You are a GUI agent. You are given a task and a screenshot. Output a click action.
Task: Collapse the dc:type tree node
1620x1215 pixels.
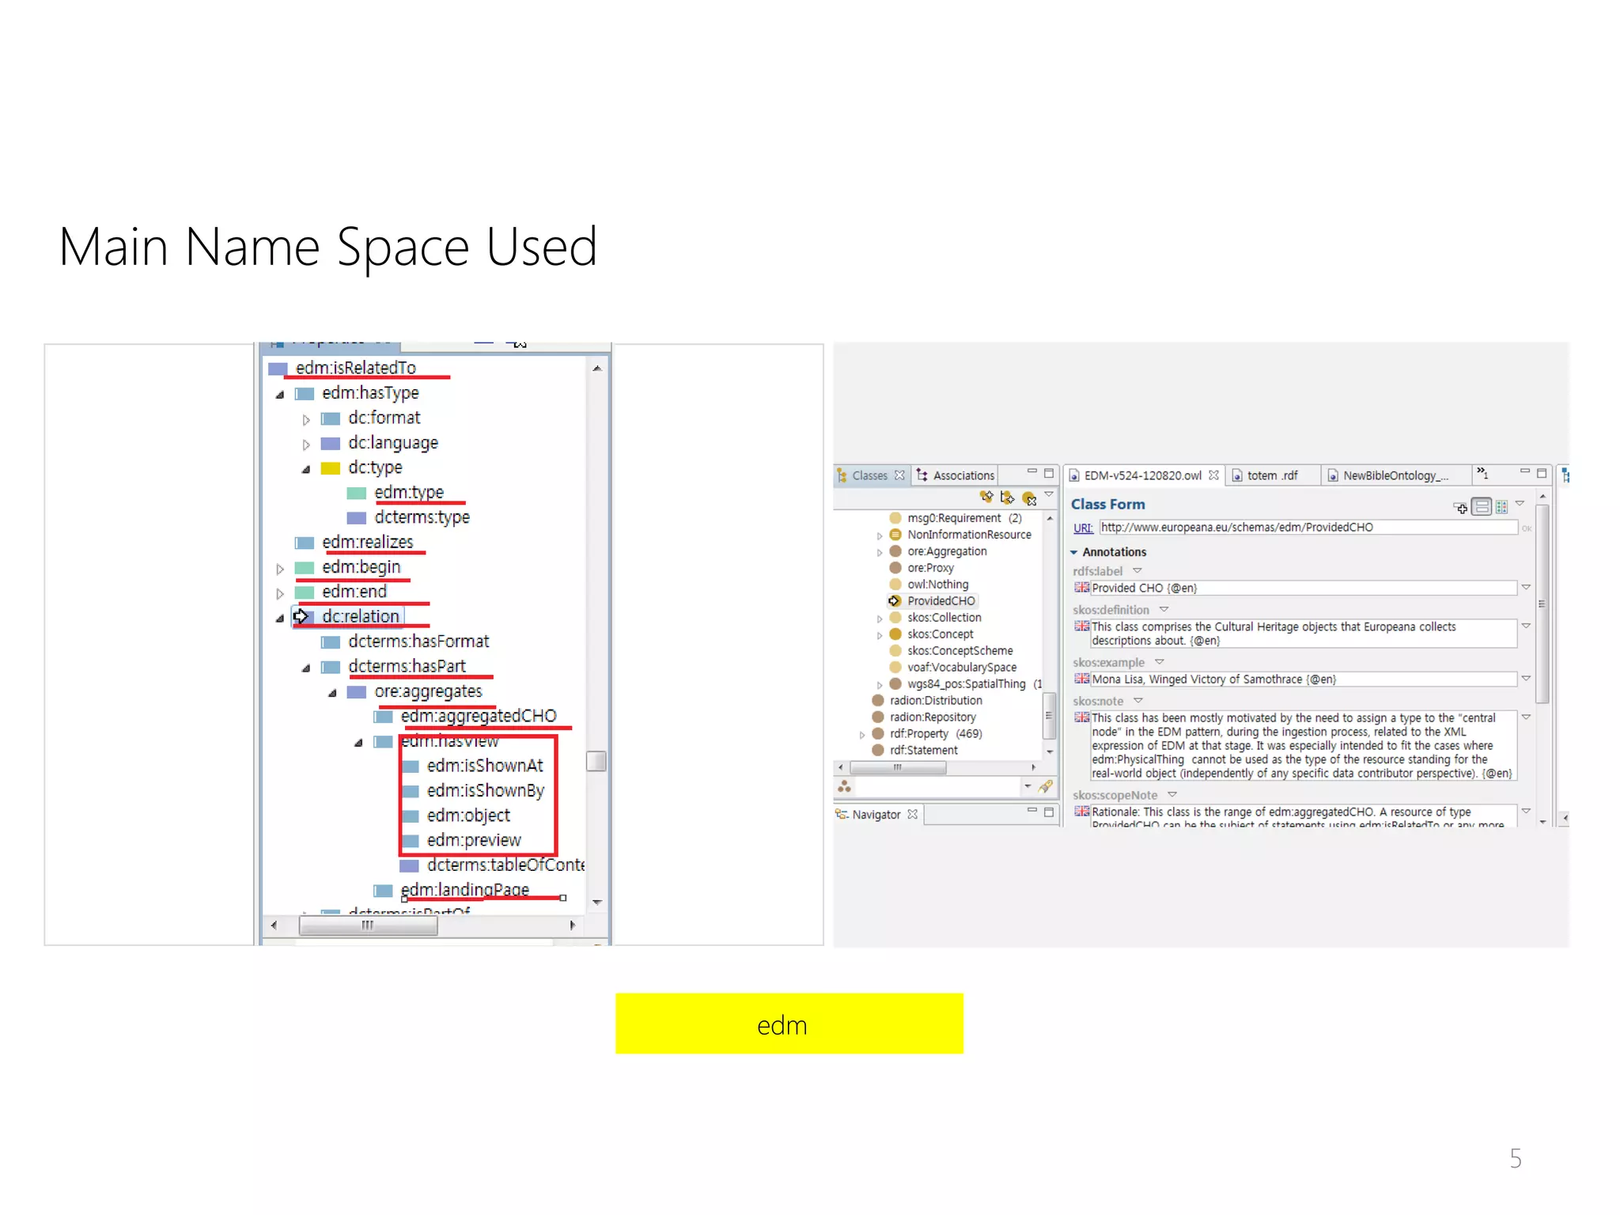305,469
